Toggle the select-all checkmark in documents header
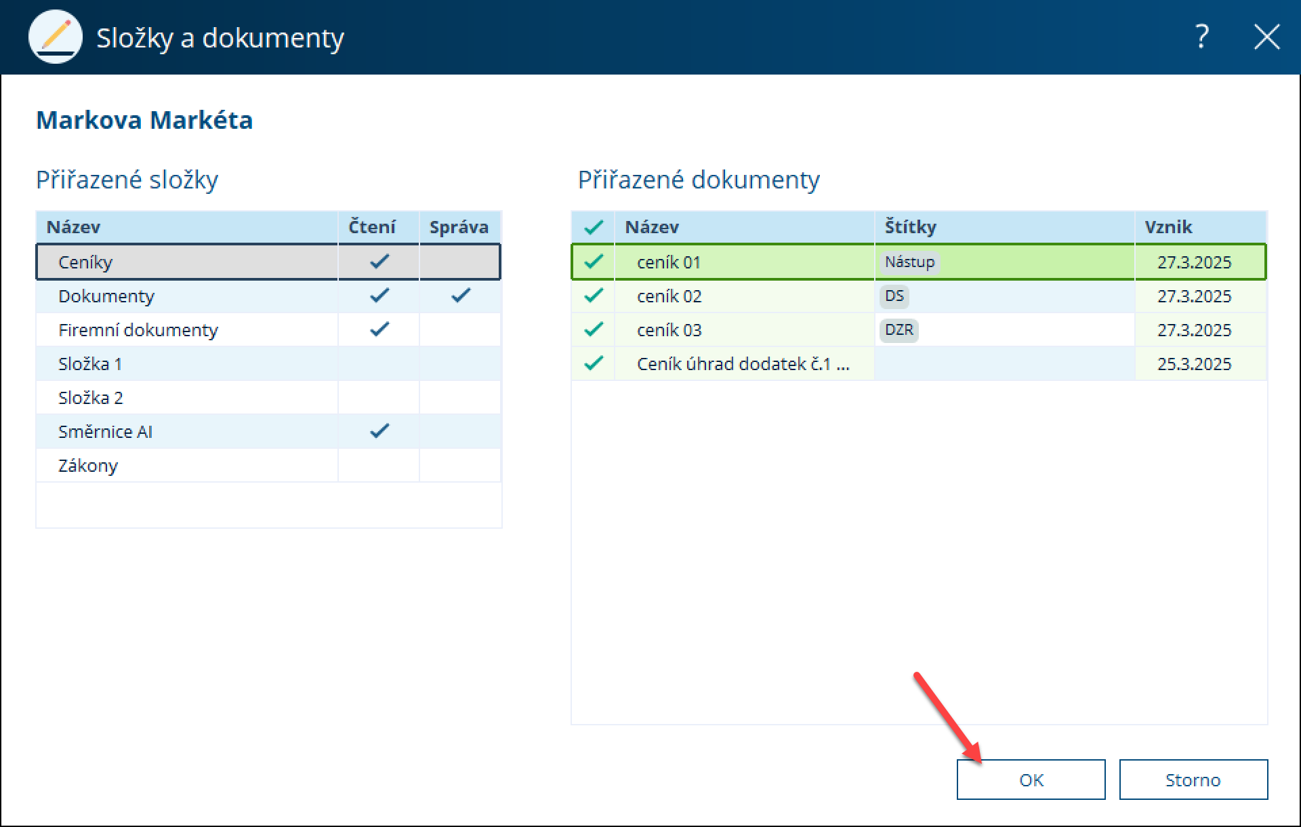The image size is (1301, 827). (x=594, y=227)
